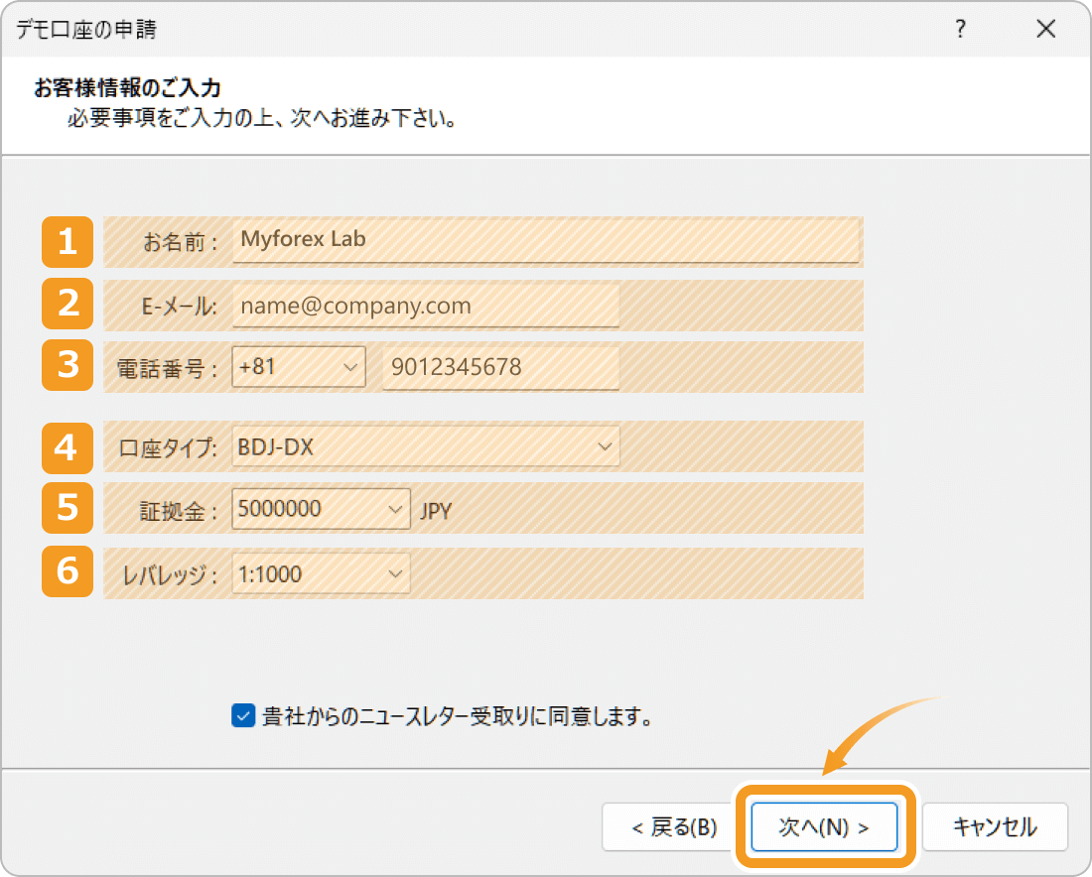Click the name field containing Myforex Lab
This screenshot has height=877, width=1092.
click(x=545, y=240)
